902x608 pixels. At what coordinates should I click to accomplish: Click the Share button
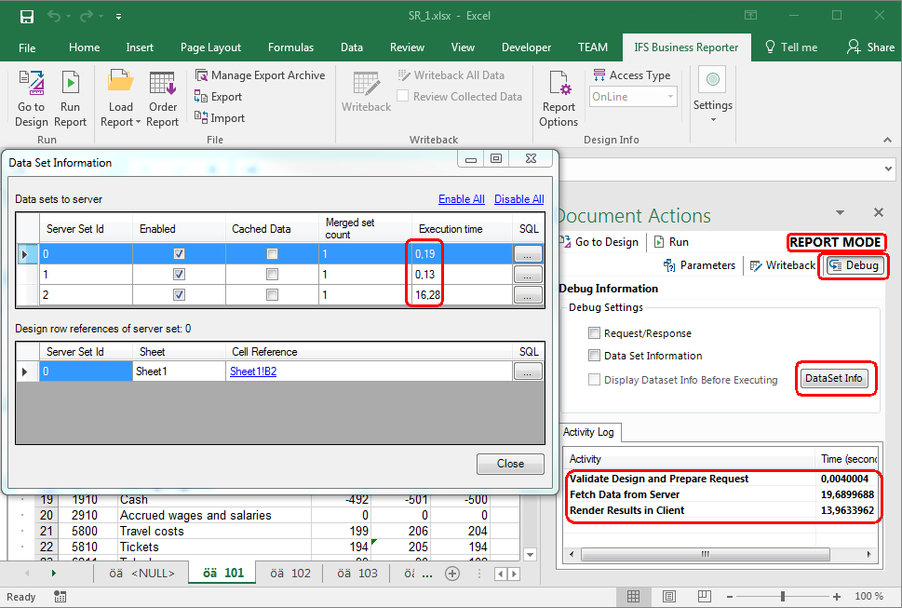[871, 47]
